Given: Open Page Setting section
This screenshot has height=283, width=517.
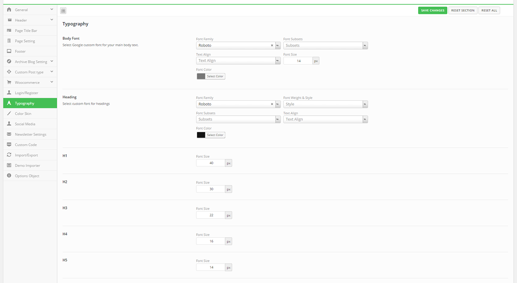Looking at the screenshot, I should point(30,41).
